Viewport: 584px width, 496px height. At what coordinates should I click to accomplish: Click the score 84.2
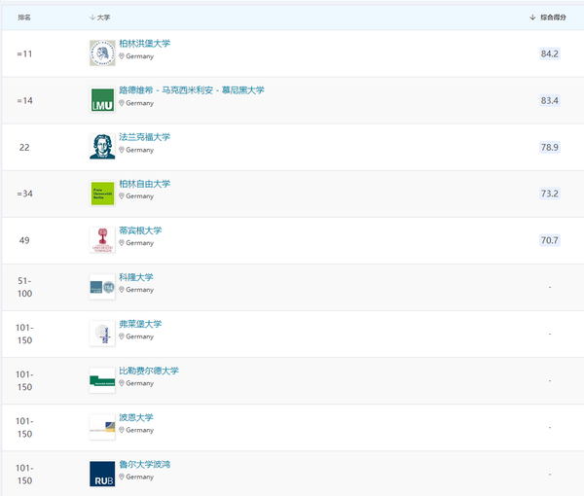click(550, 53)
